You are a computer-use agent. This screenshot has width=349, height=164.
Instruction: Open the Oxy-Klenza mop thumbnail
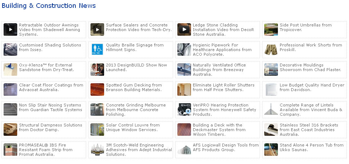pos(10,70)
